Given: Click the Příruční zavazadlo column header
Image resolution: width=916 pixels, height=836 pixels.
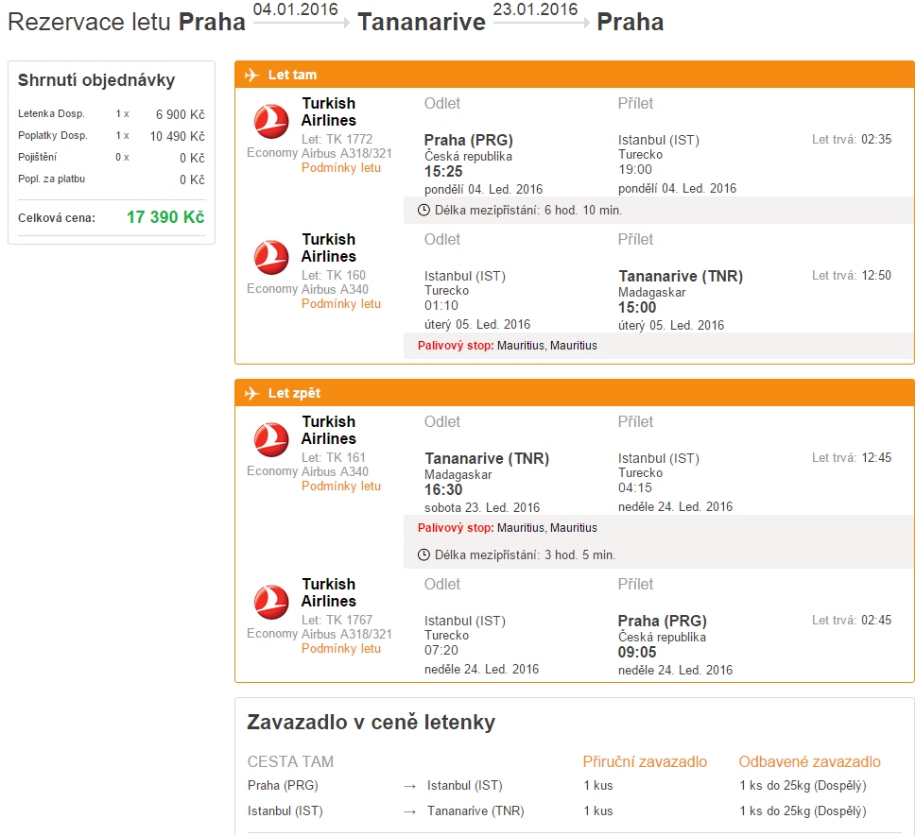Looking at the screenshot, I should (645, 762).
